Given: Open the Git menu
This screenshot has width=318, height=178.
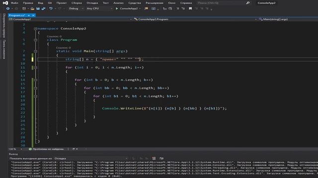Looking at the screenshot, I should point(50,3).
